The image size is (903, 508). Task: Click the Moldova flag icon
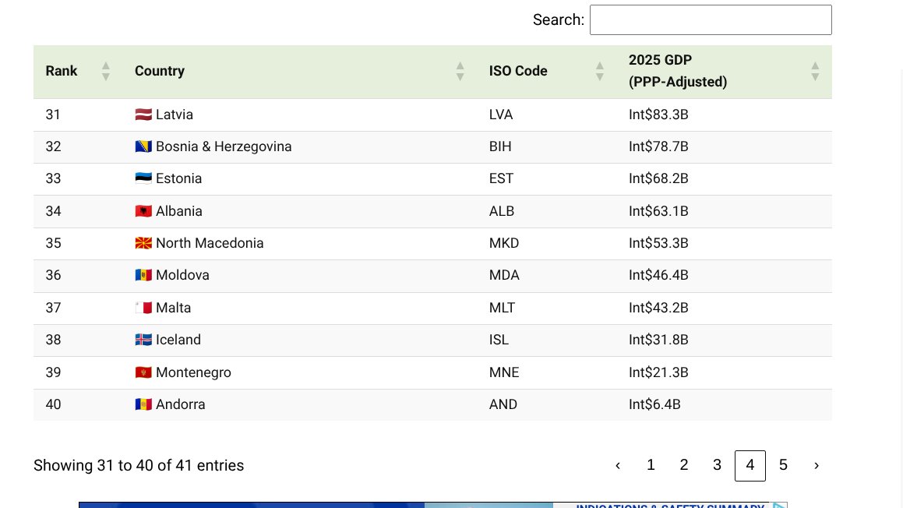[143, 275]
